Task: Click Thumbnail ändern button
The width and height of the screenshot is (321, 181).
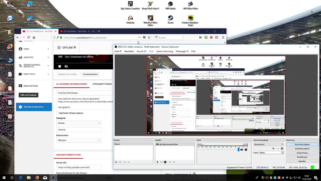Action: 90,74
